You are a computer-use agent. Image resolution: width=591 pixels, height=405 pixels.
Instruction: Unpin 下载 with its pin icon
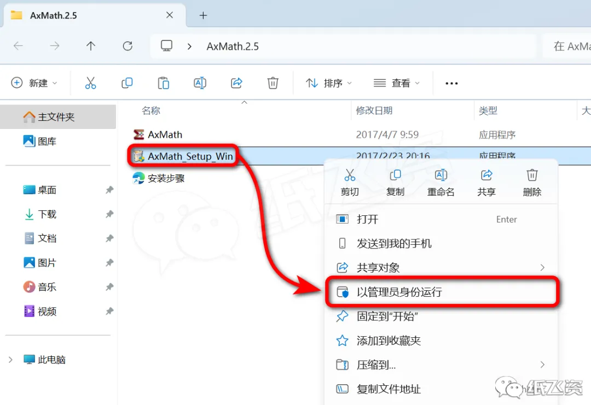tap(109, 214)
